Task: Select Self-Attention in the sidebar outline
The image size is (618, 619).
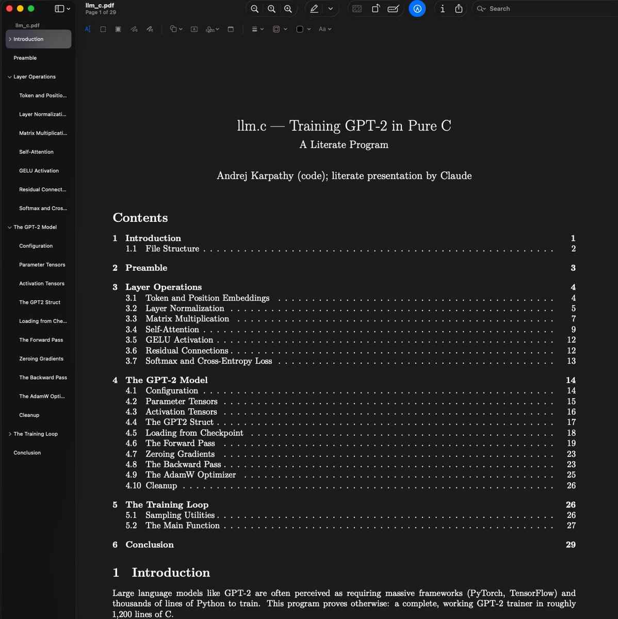Action: click(x=36, y=152)
